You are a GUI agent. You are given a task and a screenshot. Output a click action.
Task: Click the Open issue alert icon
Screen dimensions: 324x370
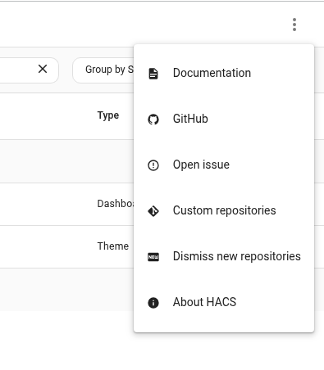pyautogui.click(x=153, y=165)
